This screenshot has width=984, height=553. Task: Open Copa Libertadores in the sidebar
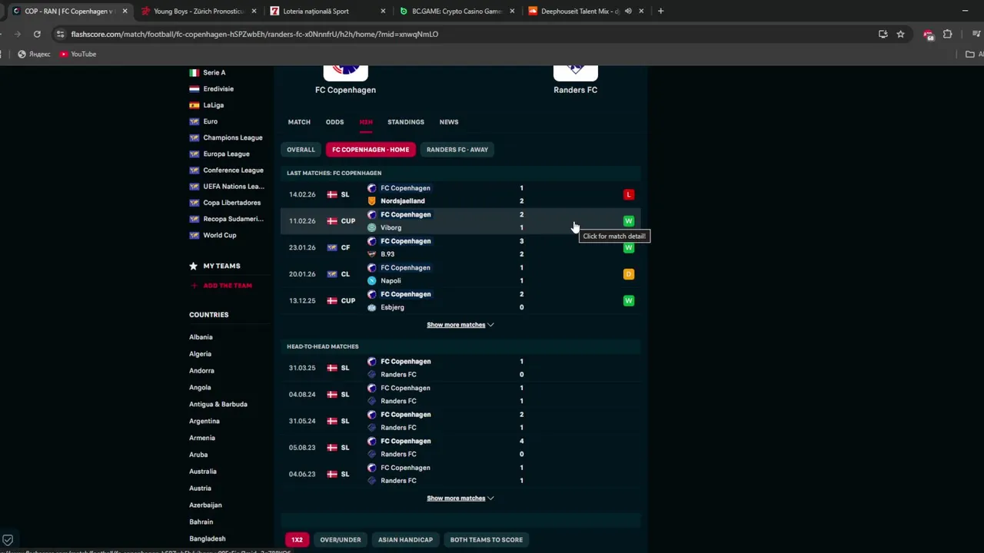[231, 203]
